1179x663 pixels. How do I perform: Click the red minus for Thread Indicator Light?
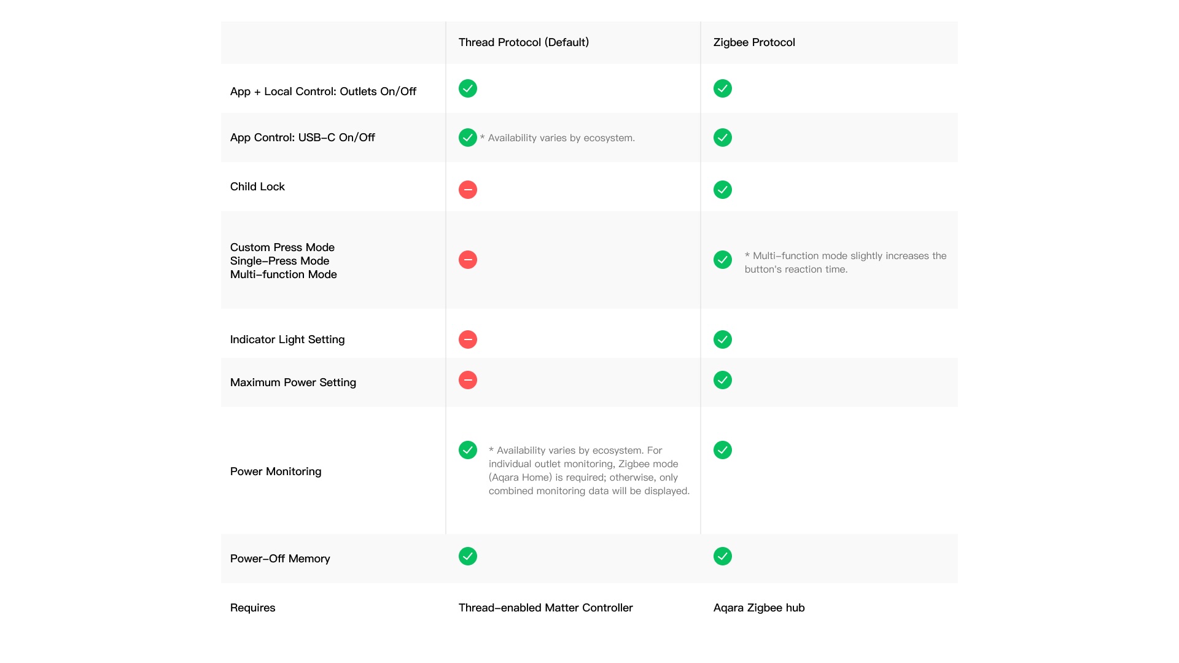pyautogui.click(x=467, y=339)
